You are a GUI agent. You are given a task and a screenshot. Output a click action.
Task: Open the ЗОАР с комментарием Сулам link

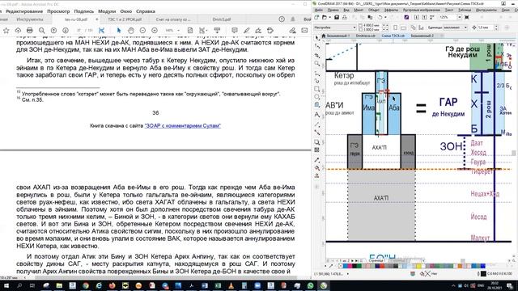coord(183,126)
